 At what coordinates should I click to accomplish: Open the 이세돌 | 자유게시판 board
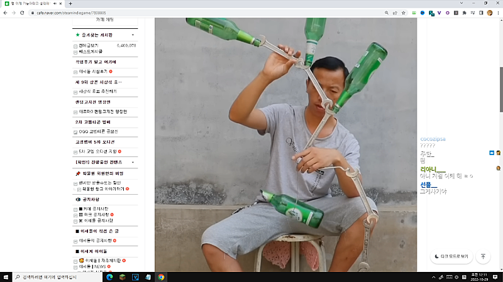point(100,261)
